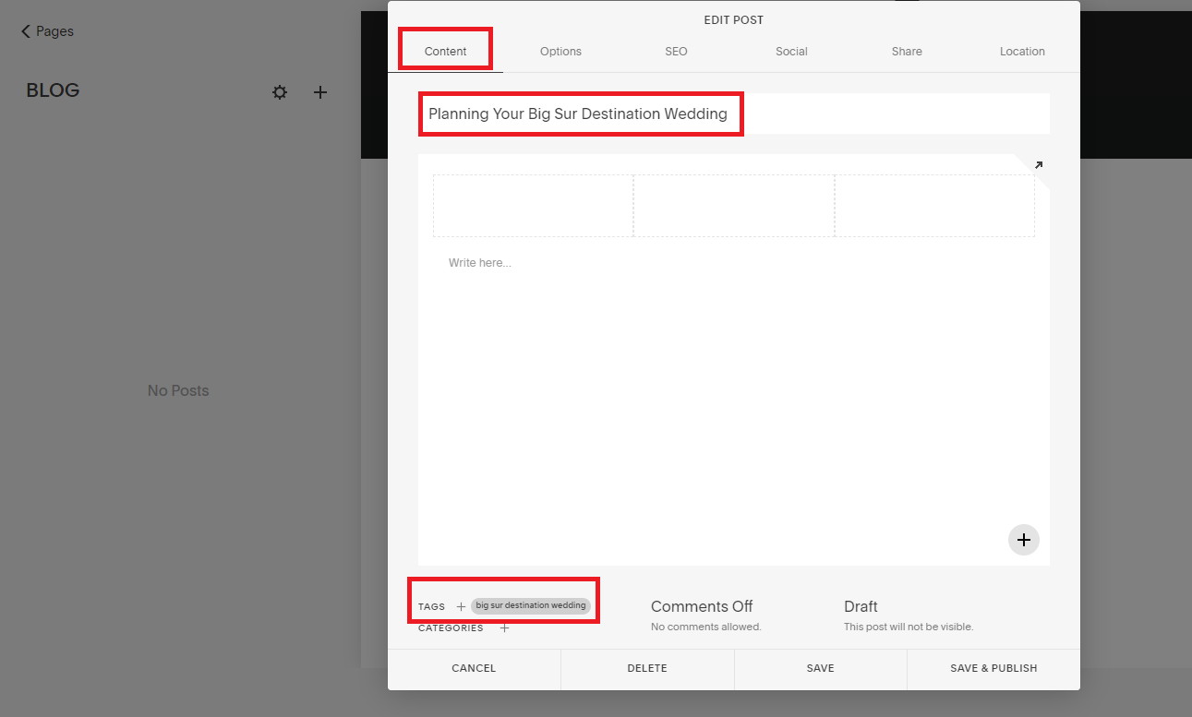Open the Share tab
This screenshot has width=1192, height=717.
[906, 52]
